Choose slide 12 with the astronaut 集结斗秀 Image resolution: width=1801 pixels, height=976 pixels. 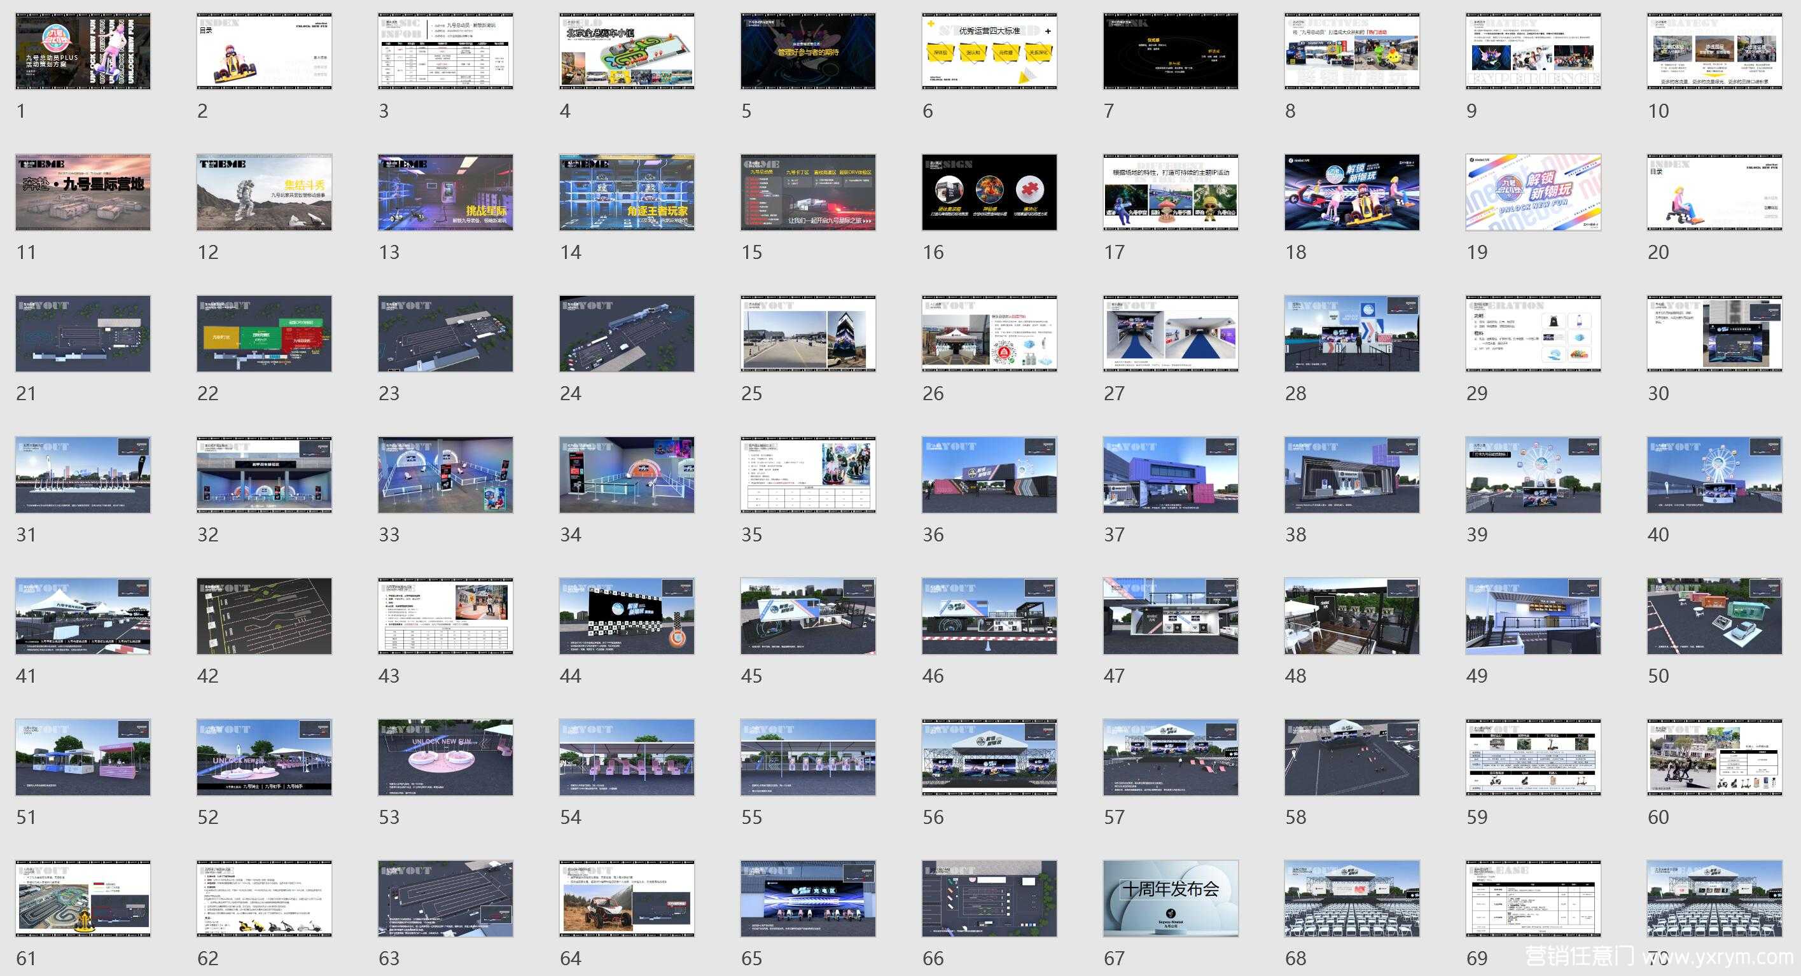(263, 192)
